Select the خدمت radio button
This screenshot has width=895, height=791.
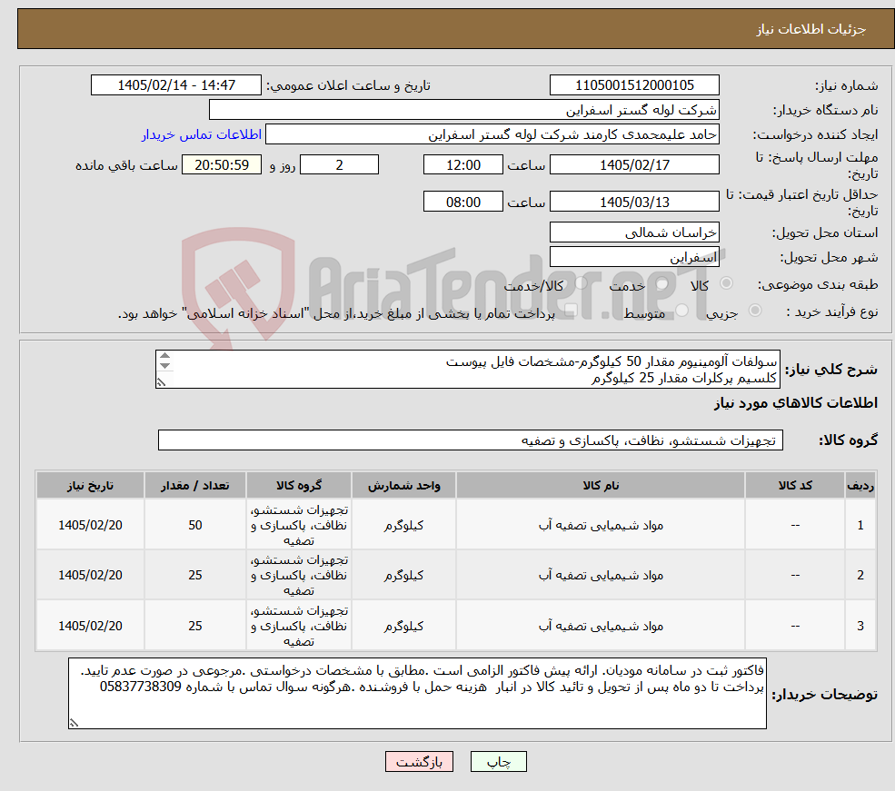point(662,282)
